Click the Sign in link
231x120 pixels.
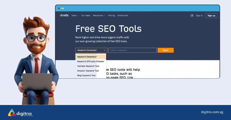pyautogui.click(x=199, y=16)
